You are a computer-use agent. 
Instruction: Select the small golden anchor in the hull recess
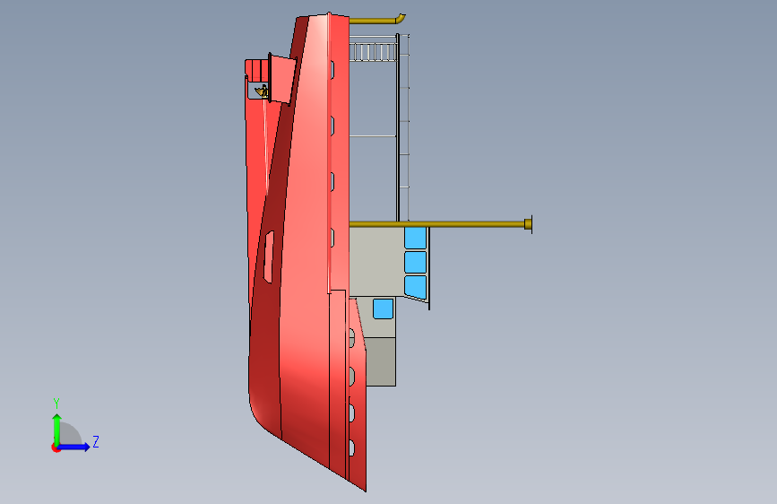coord(263,91)
